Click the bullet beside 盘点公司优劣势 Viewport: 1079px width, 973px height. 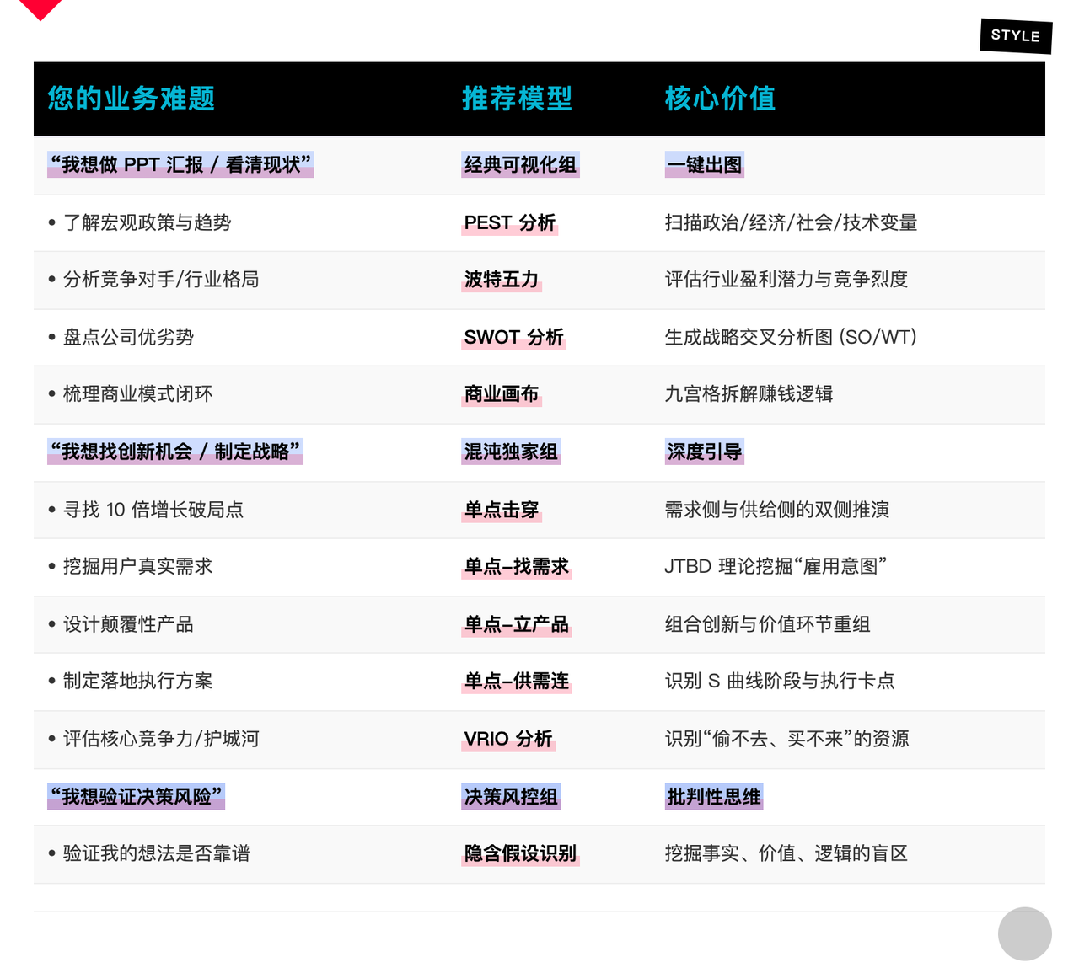click(x=51, y=338)
